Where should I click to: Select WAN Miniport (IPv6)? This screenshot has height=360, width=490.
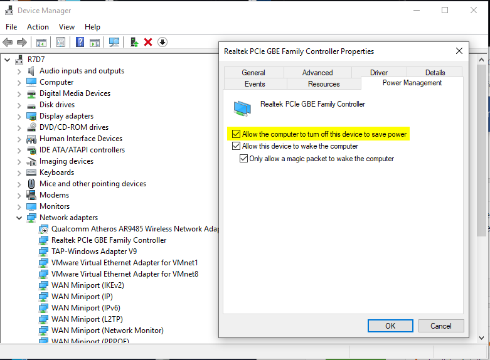(86, 308)
